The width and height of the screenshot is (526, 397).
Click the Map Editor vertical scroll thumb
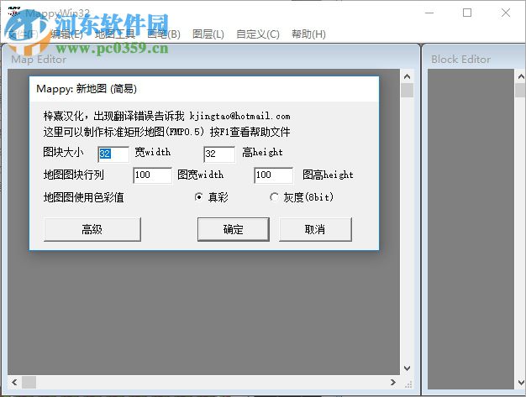pyautogui.click(x=407, y=91)
